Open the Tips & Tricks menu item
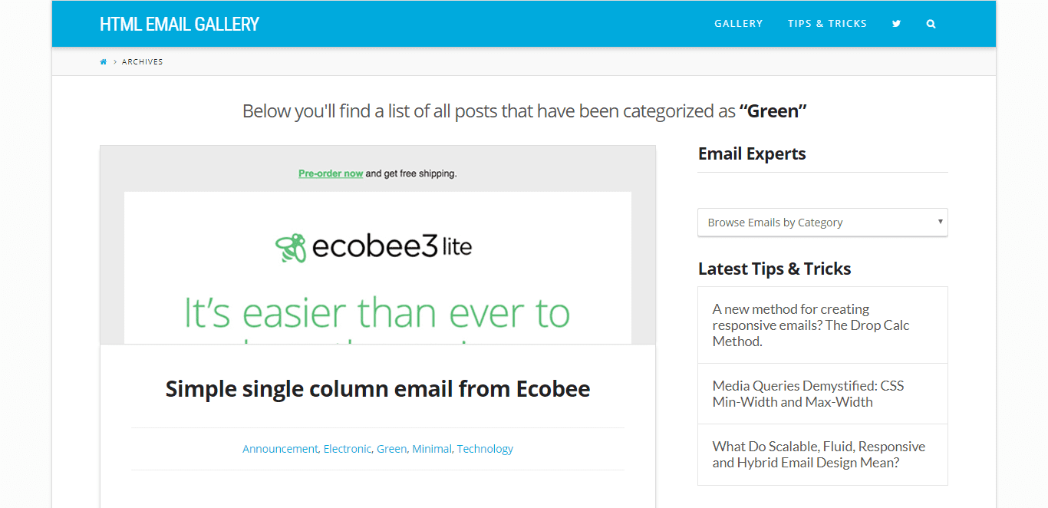 (x=827, y=24)
